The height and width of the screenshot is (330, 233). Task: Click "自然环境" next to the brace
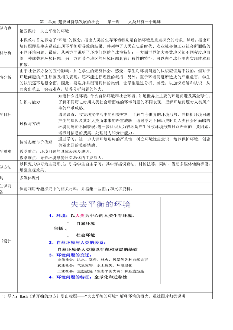[86, 224]
